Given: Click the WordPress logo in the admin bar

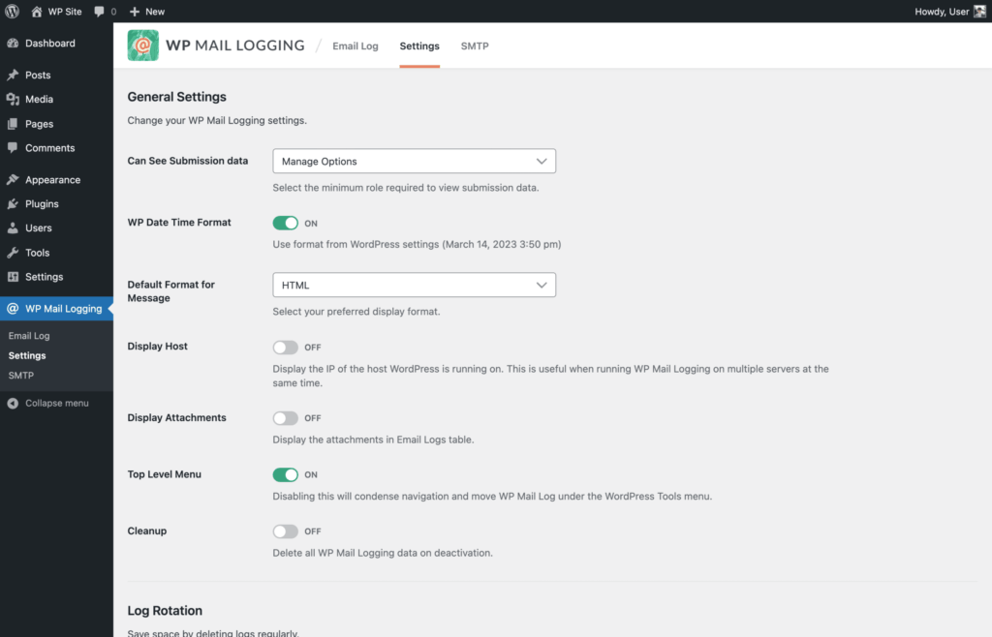Looking at the screenshot, I should pos(12,11).
